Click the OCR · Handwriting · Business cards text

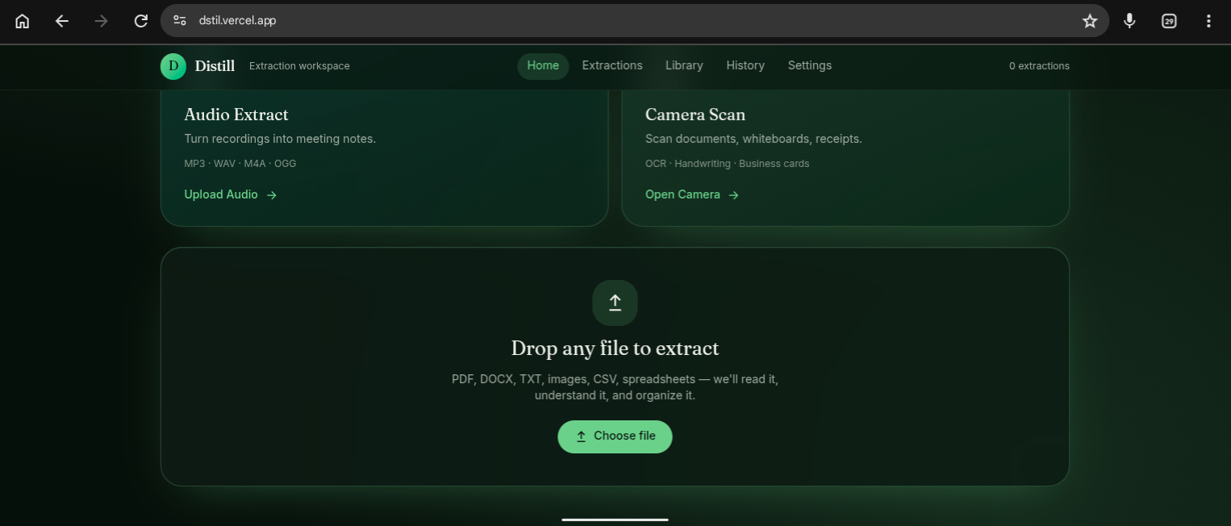727,164
